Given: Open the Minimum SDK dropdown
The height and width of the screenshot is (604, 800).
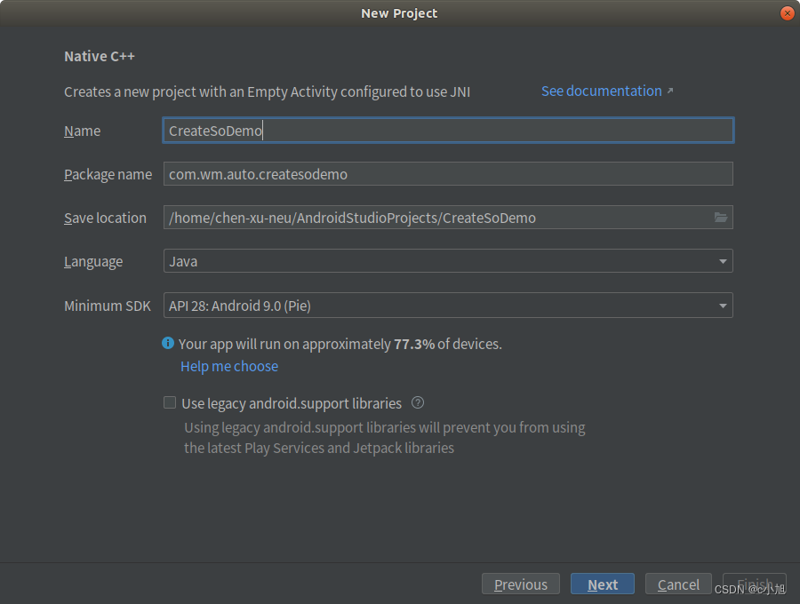Looking at the screenshot, I should pos(723,306).
